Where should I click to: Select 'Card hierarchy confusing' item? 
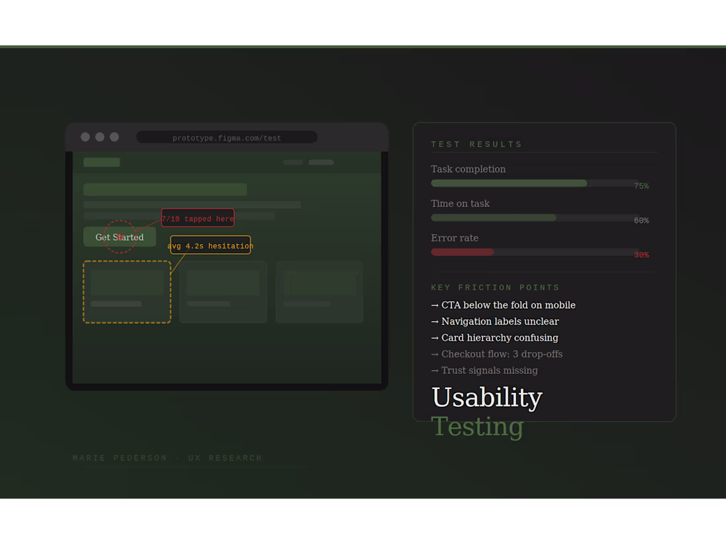pyautogui.click(x=494, y=338)
